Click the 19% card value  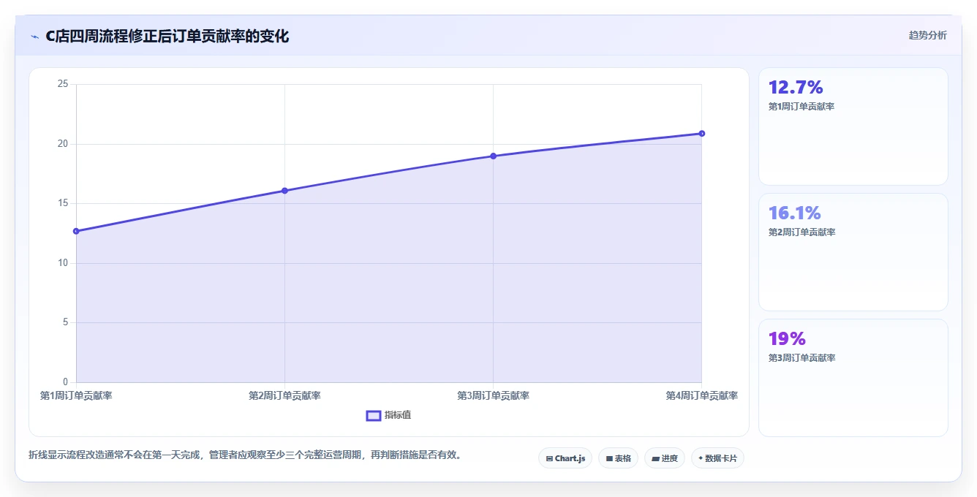pos(787,338)
